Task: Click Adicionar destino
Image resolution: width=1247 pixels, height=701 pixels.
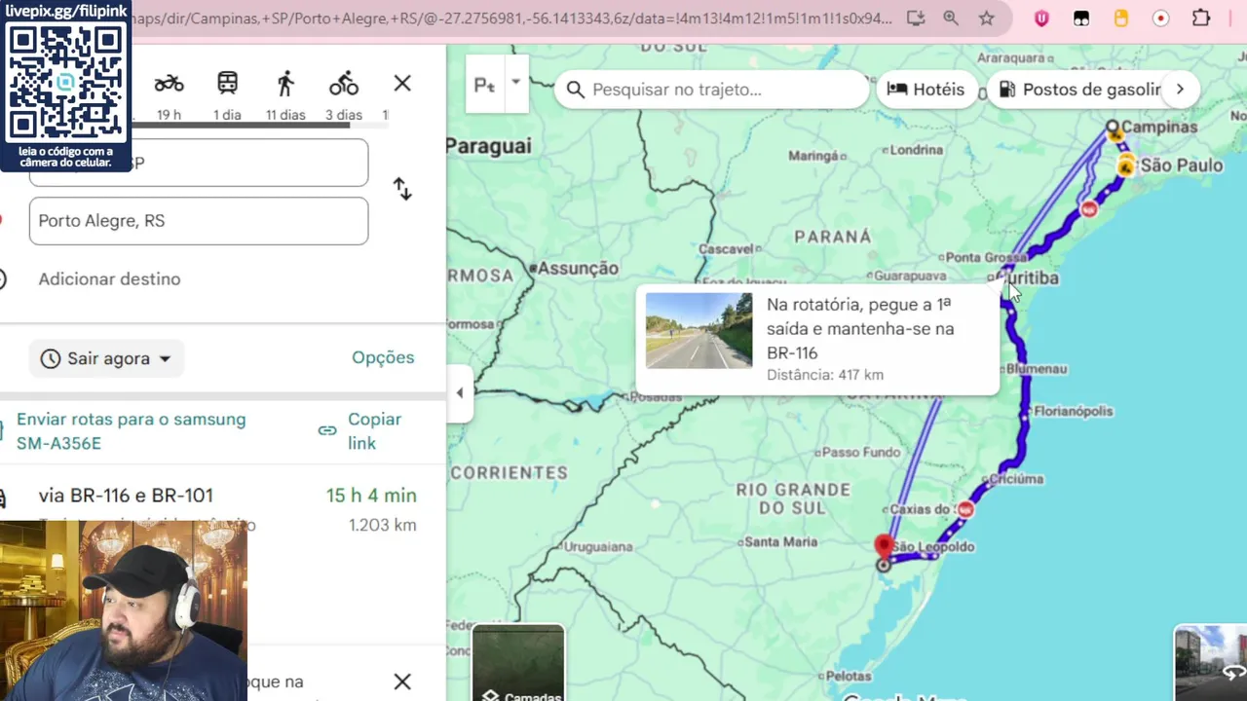Action: tap(109, 279)
